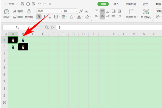Click the fx insert function icon
This screenshot has height=108, width=162.
point(53,27)
